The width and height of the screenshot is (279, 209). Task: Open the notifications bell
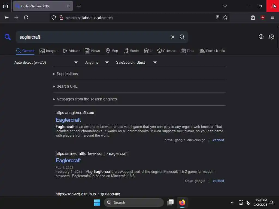[271, 202]
